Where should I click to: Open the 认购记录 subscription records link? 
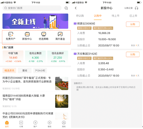[128, 8]
